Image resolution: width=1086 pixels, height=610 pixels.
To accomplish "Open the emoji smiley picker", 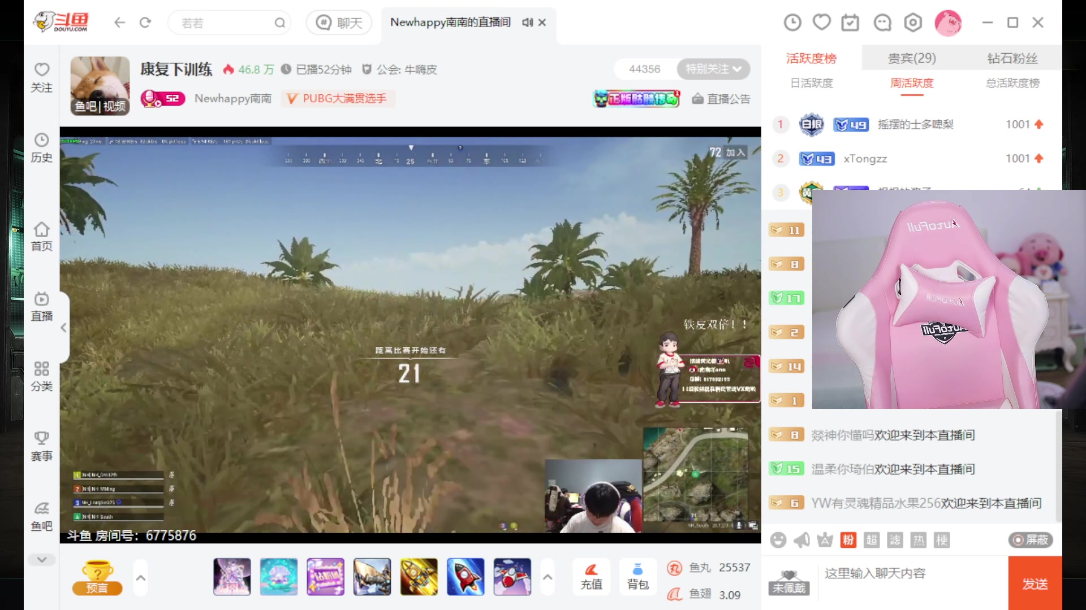I will [778, 540].
